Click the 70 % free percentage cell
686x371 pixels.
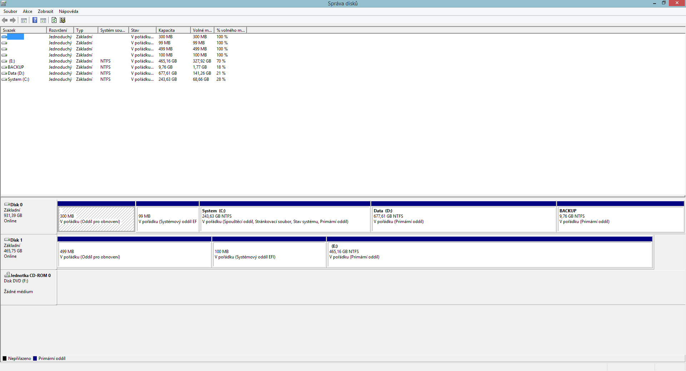(x=221, y=61)
